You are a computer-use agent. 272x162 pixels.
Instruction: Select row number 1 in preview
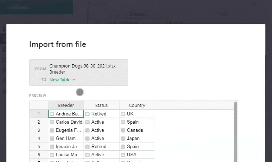[x=39, y=114]
